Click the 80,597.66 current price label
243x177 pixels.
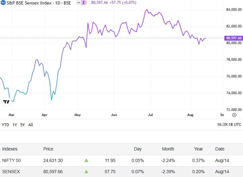coord(234,38)
